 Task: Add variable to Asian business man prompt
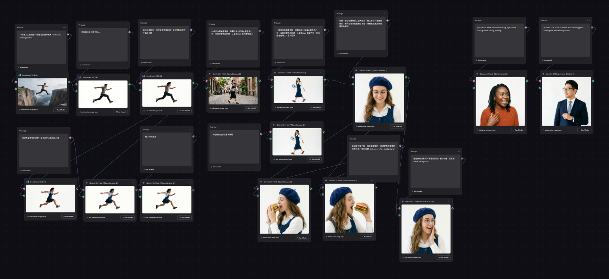pyautogui.click(x=548, y=60)
